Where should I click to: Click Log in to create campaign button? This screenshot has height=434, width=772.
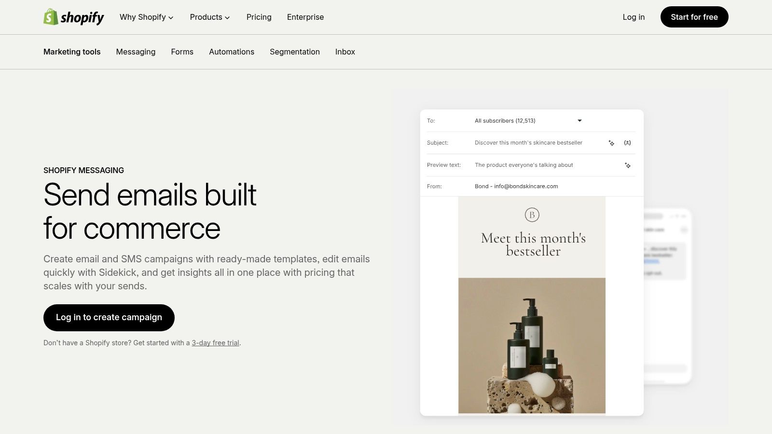(109, 317)
